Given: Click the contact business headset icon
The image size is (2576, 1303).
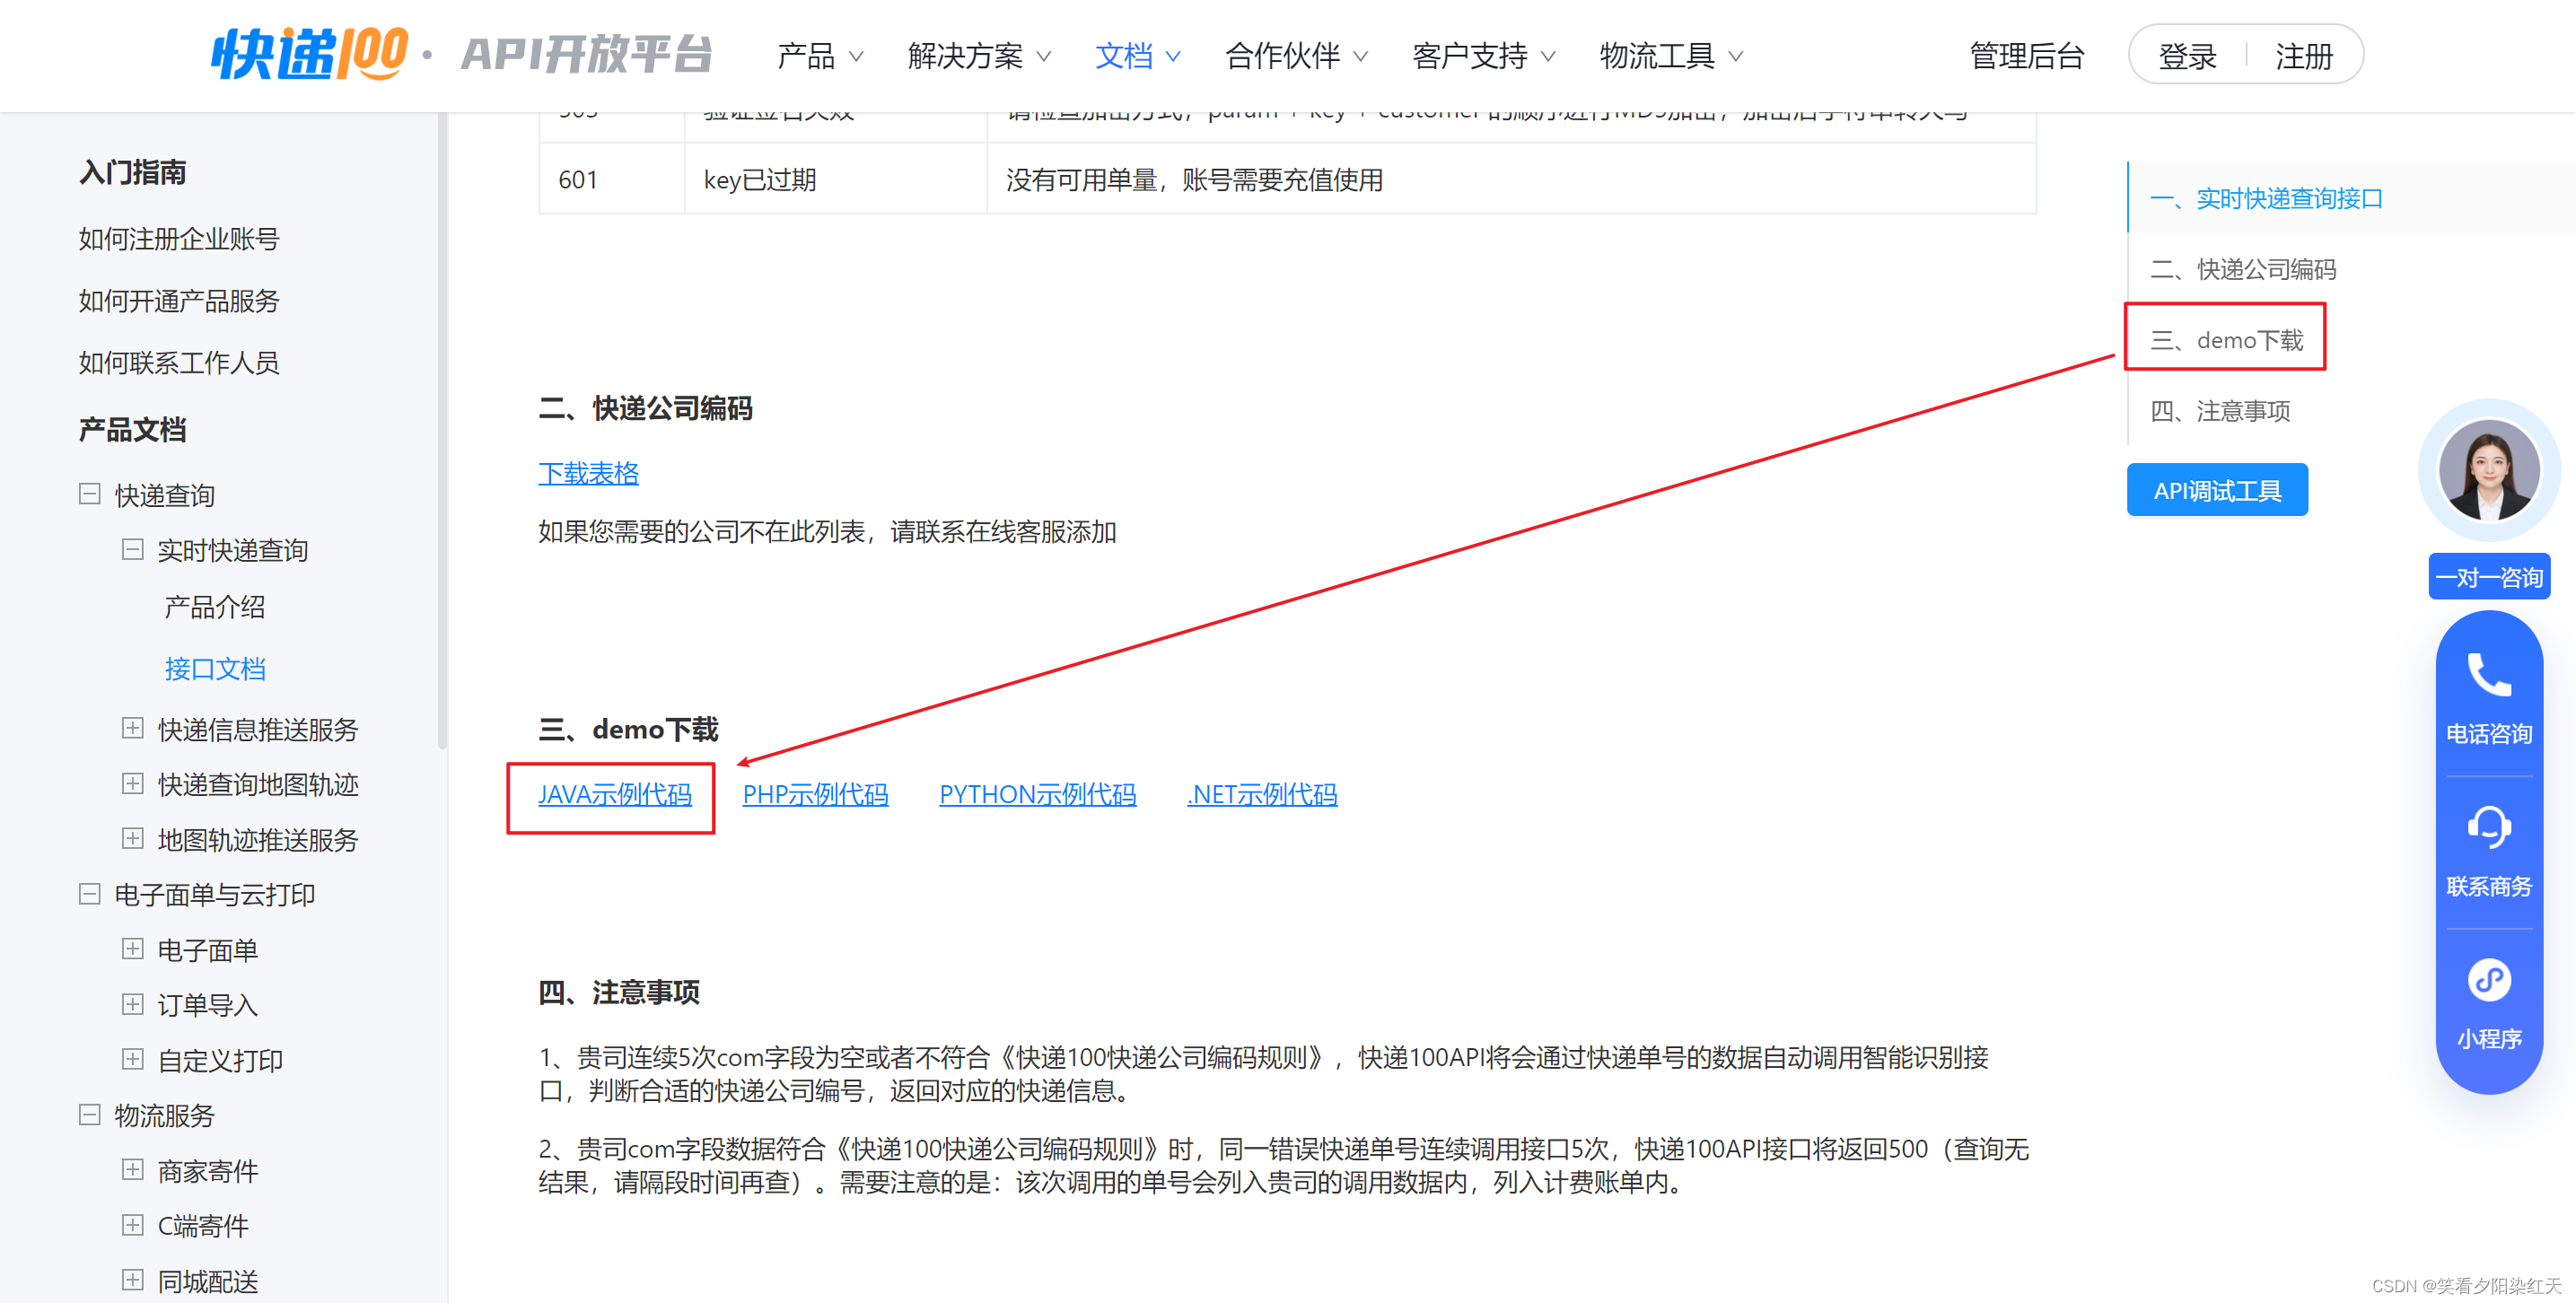Looking at the screenshot, I should click(x=2488, y=828).
